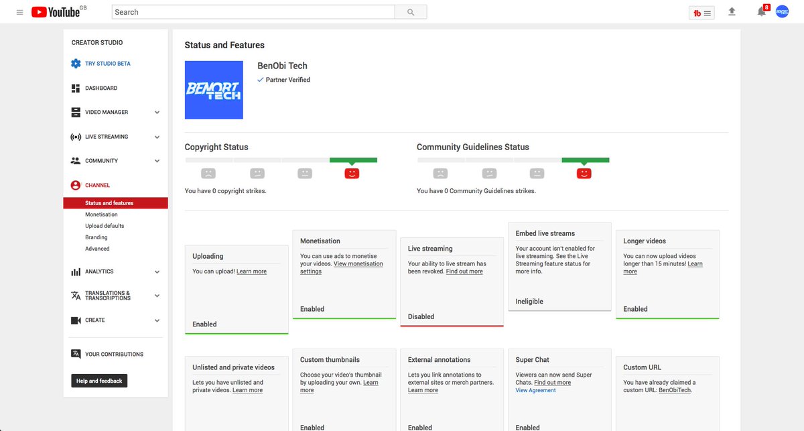
Task: Click the Ineligible status in Embed live streams
Action: (x=529, y=302)
